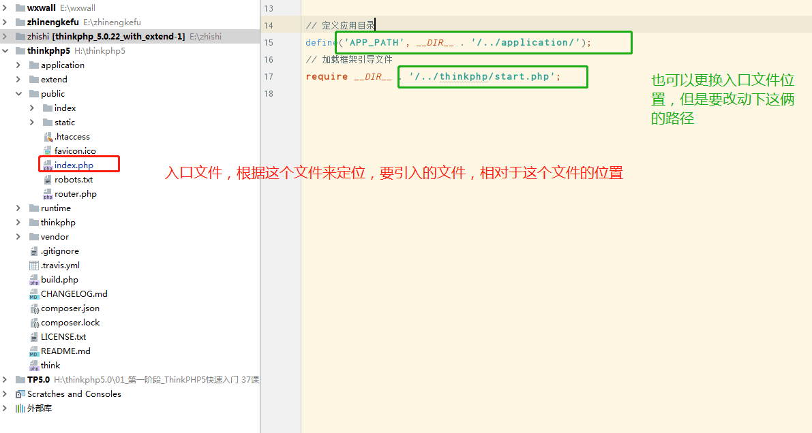Expand the wxwall project node
This screenshot has height=433, width=812.
click(x=5, y=7)
